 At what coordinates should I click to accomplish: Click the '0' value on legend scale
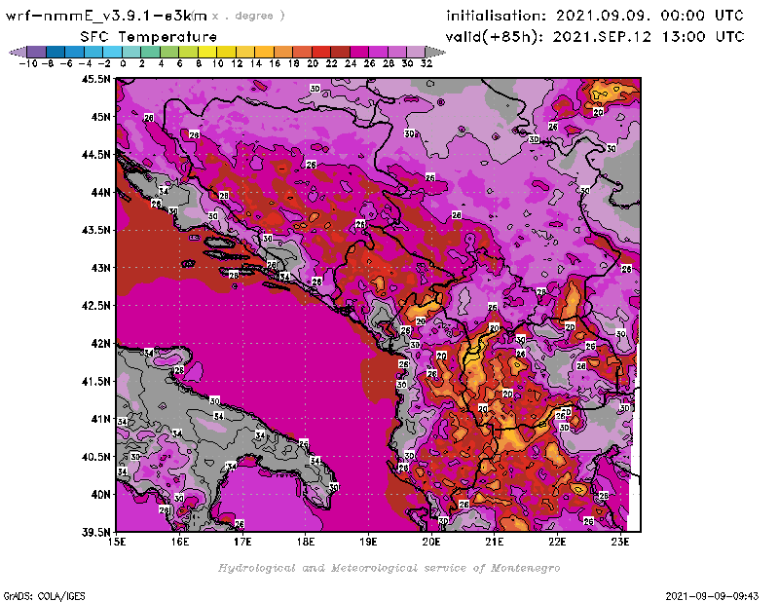tap(123, 63)
